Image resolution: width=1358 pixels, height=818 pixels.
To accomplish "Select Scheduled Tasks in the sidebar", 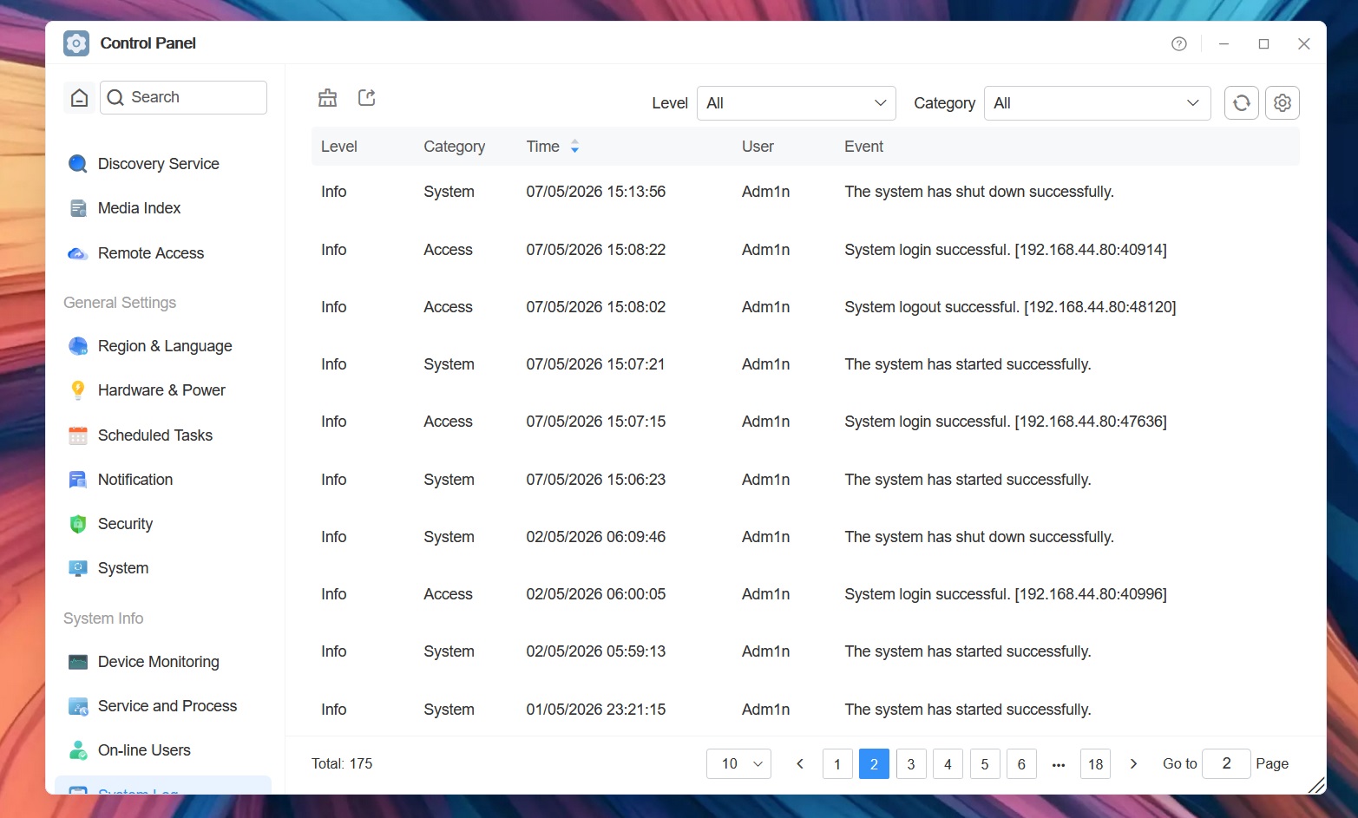I will point(155,435).
